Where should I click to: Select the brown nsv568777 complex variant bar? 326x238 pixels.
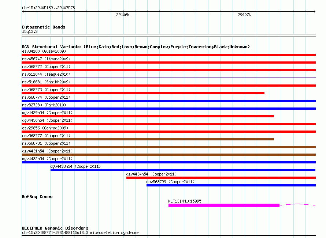coord(148,139)
